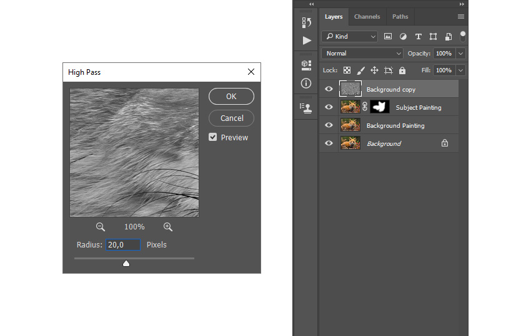Click the High Pass preview image

coord(134,153)
